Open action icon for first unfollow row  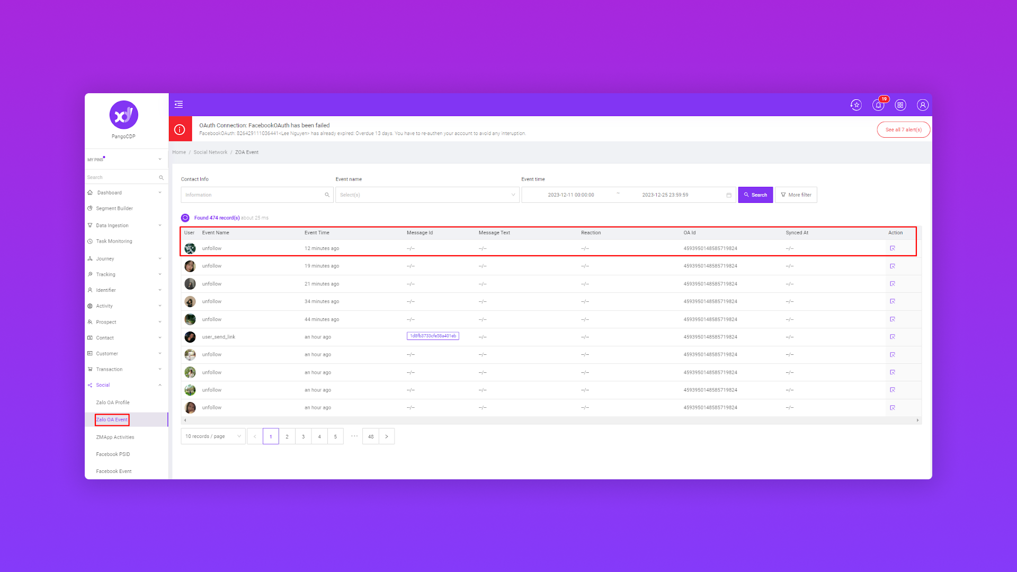coord(893,248)
